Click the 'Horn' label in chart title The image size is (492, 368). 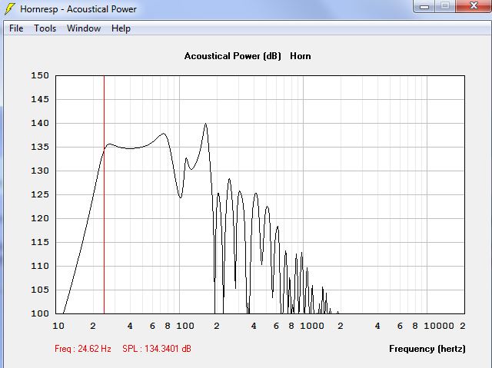[301, 56]
